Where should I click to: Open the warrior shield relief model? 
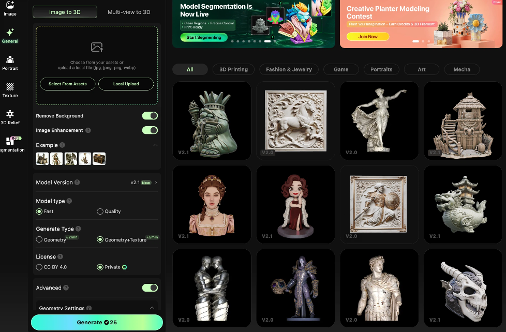tap(379, 205)
